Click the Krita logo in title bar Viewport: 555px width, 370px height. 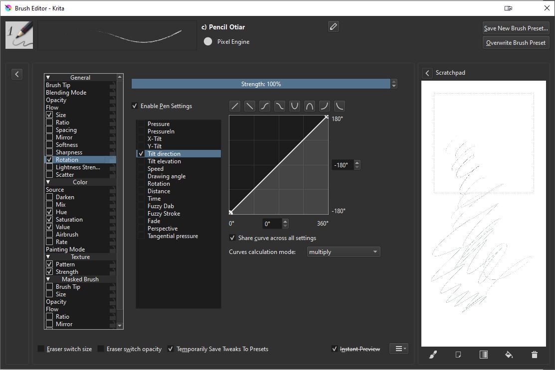click(x=8, y=8)
